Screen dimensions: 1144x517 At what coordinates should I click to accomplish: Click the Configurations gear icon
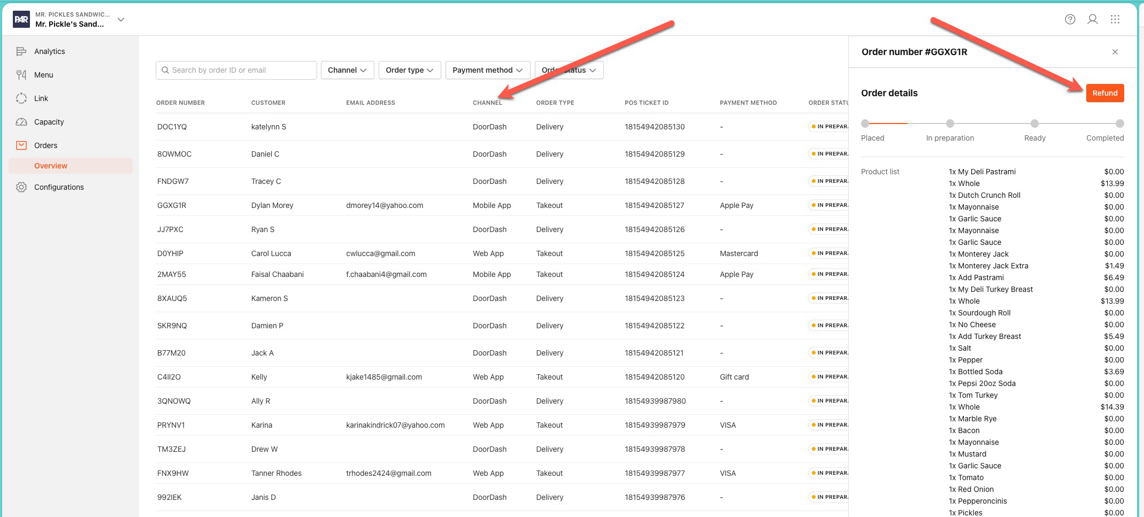[21, 187]
